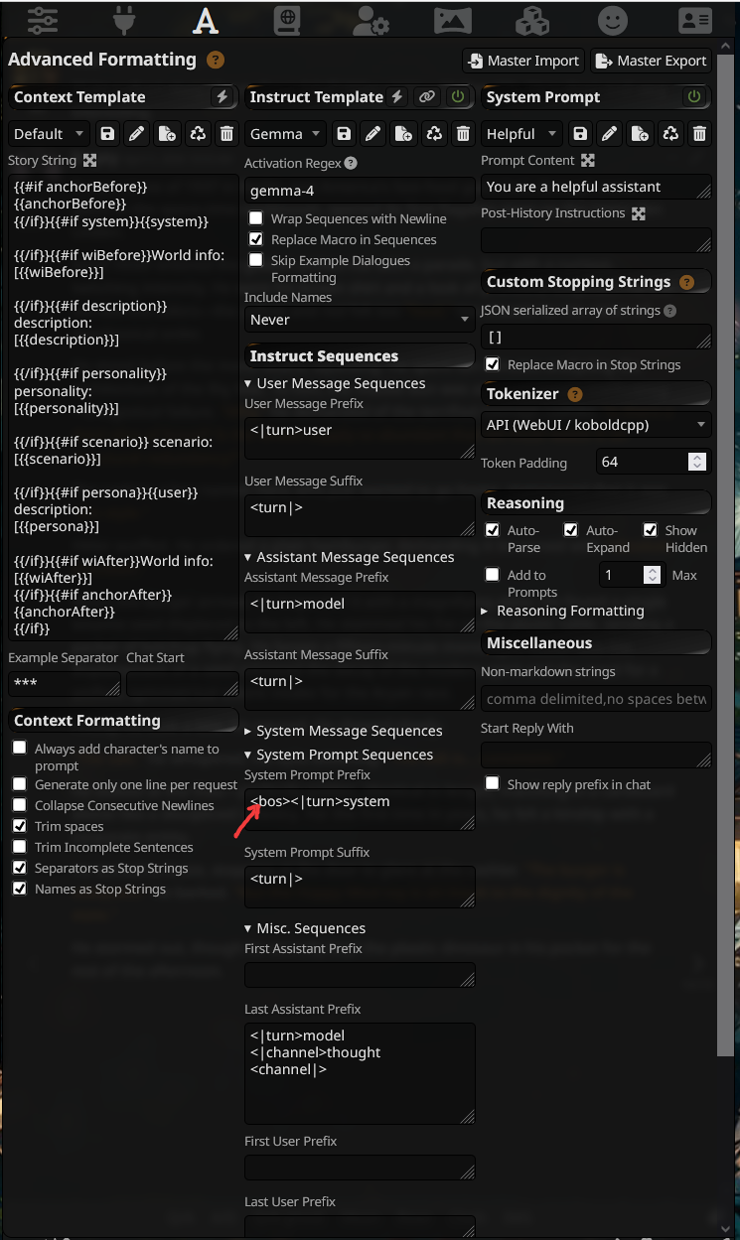
Task: Rename Default context template with pencil icon
Action: [x=137, y=134]
